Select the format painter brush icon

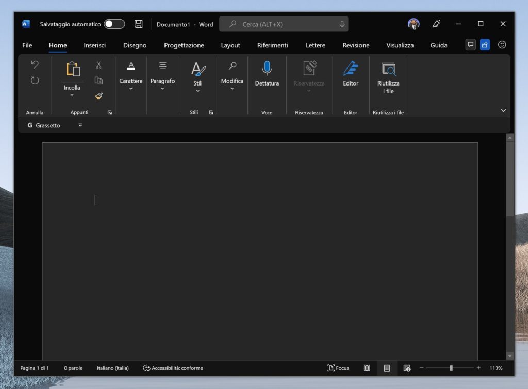tap(98, 96)
